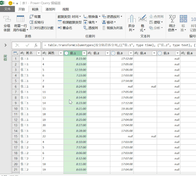Image resolution: width=196 pixels, height=176 pixels.
Task: Open 属性 column filter dropdown
Action: tap(61, 53)
